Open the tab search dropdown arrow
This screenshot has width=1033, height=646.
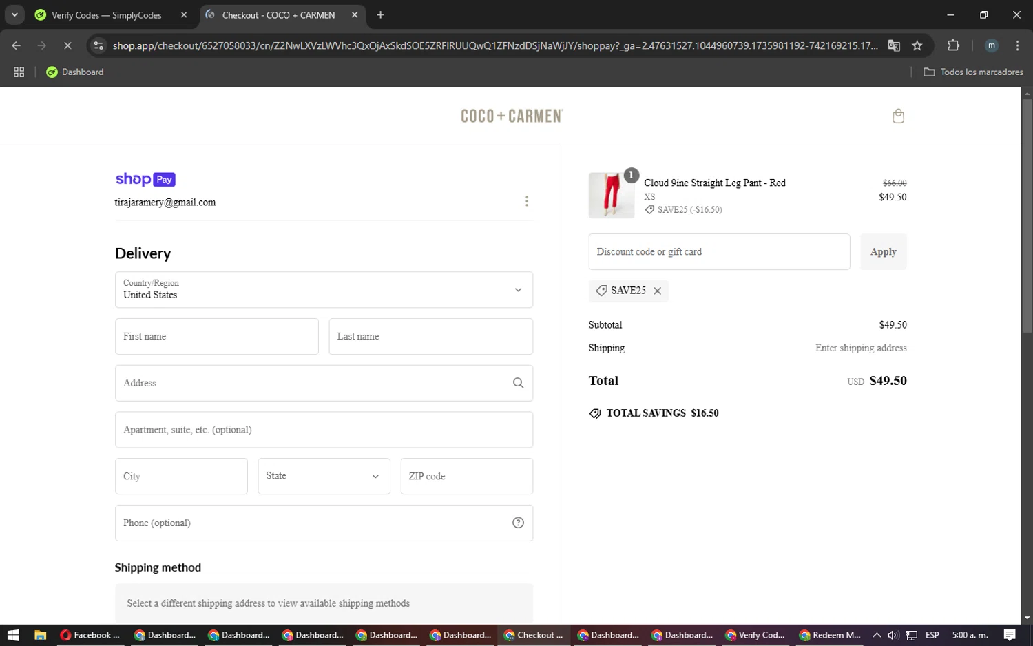[14, 14]
